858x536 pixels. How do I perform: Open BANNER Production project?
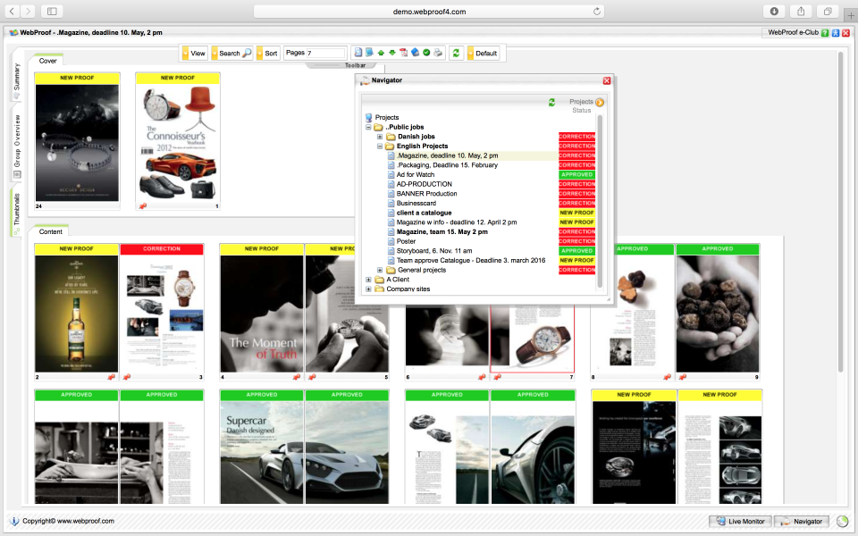(427, 194)
